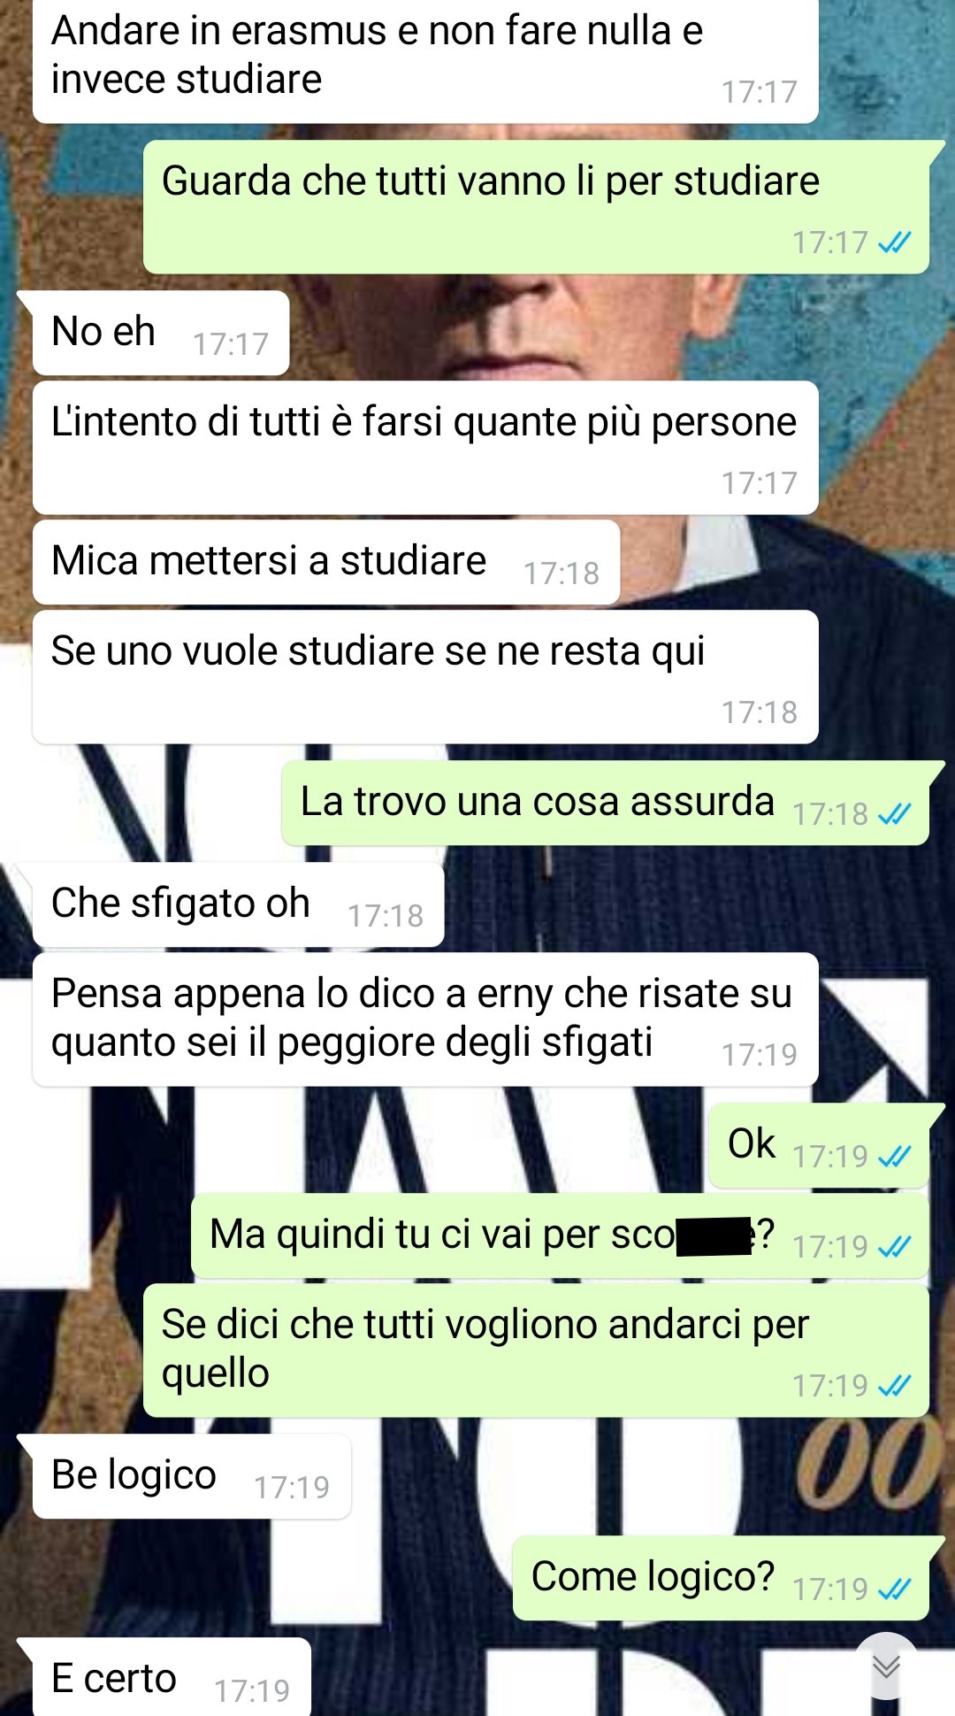Tap blue ticks on 'Come logico?' message
The image size is (955, 1716).
(894, 1589)
